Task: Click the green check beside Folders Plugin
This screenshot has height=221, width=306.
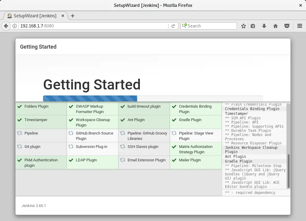Action: point(19,106)
